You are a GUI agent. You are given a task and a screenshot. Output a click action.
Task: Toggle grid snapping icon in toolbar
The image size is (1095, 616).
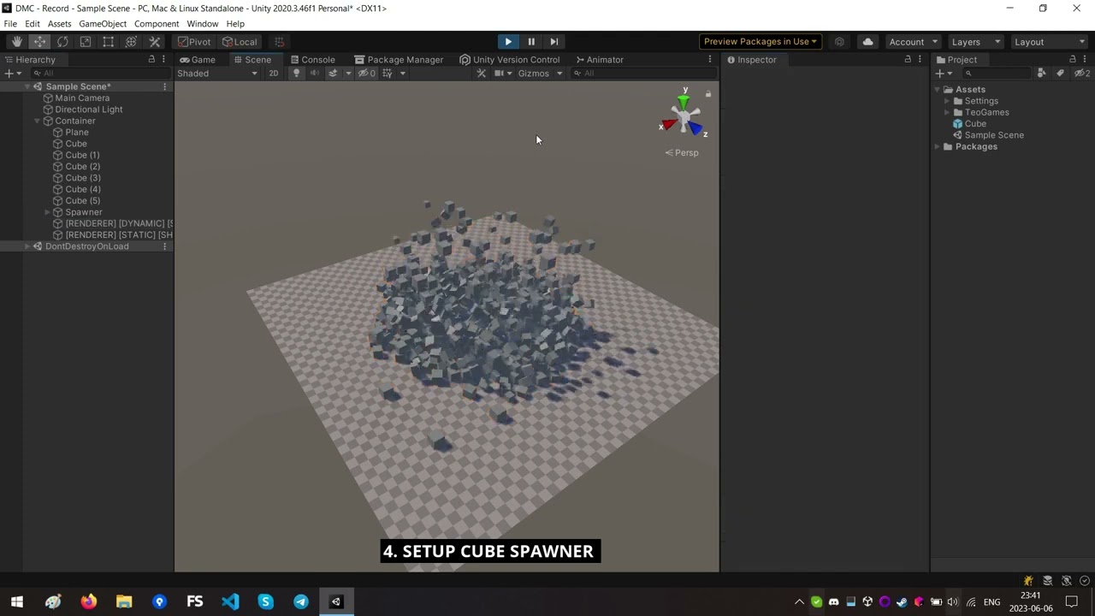coord(279,42)
